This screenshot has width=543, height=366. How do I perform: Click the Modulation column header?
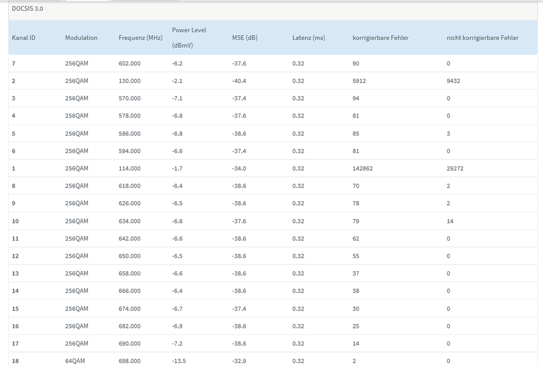81,38
